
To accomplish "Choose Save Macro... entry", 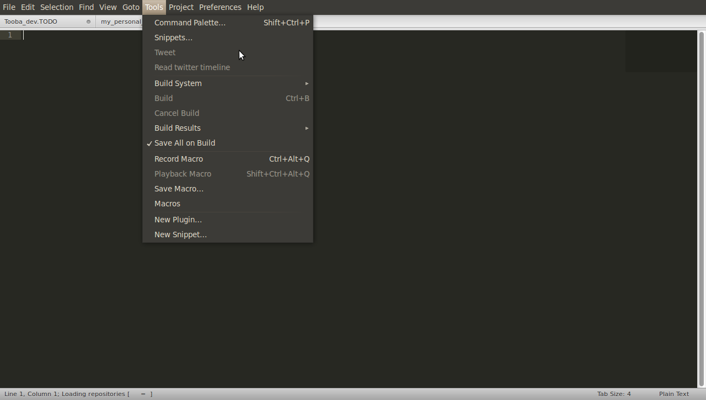I will (x=228, y=189).
